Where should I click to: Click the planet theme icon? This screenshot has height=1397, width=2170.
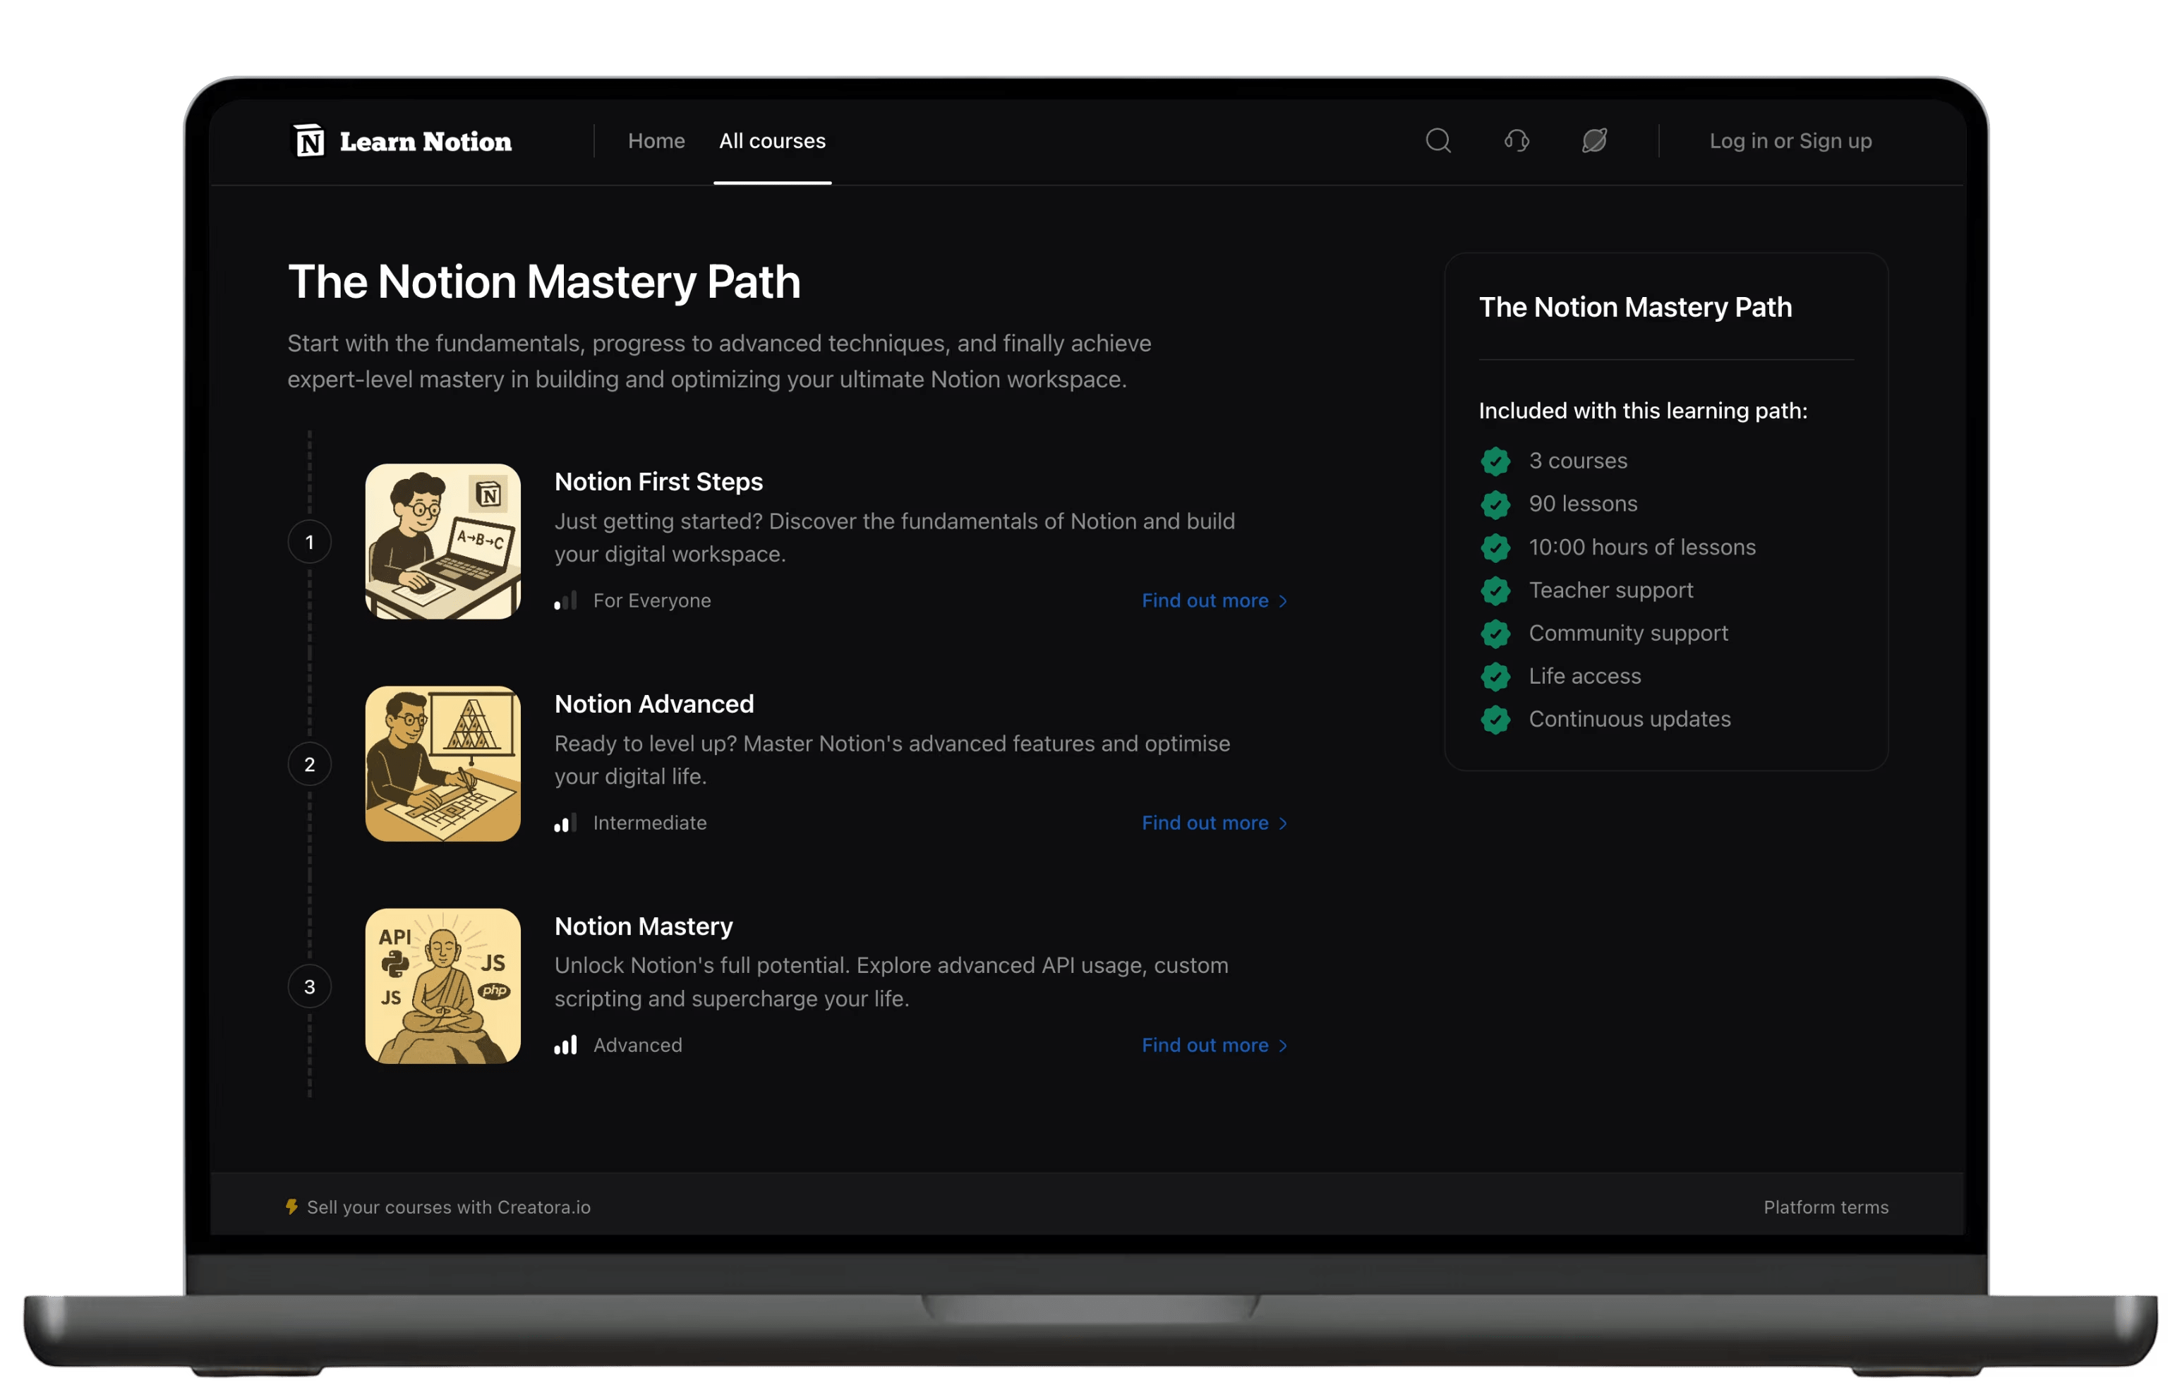pos(1595,140)
